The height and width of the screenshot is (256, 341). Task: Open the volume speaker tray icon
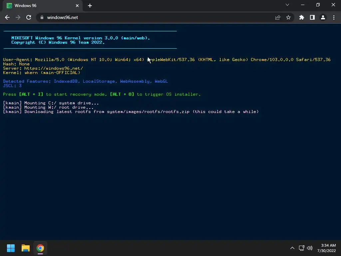tap(310, 248)
